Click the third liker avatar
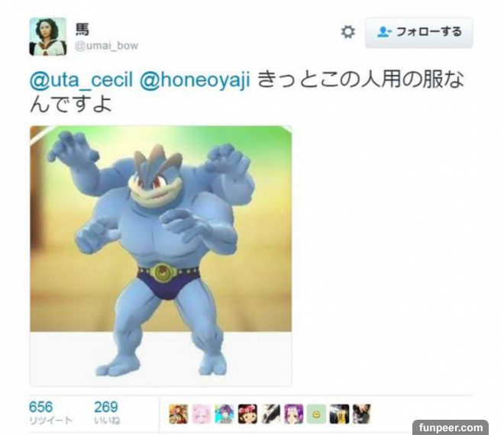The height and width of the screenshot is (435, 504). tap(225, 414)
